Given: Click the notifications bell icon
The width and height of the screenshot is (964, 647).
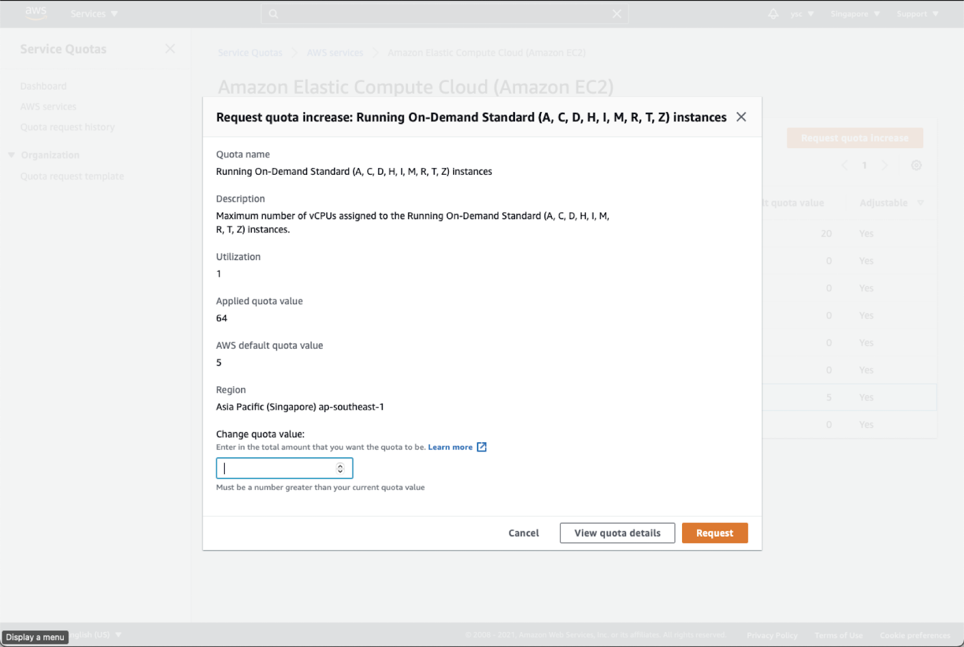Looking at the screenshot, I should point(773,14).
